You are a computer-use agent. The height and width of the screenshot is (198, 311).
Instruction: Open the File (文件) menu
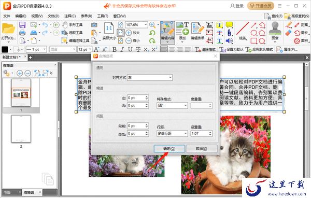tap(7, 16)
